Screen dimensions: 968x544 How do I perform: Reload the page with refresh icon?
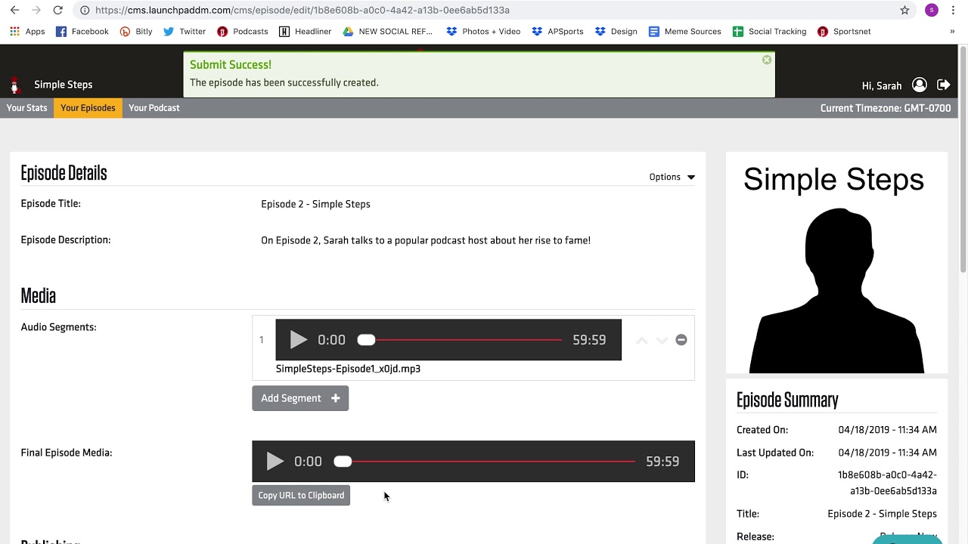pyautogui.click(x=57, y=10)
